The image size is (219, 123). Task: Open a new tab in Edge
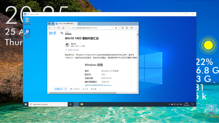[79, 24]
